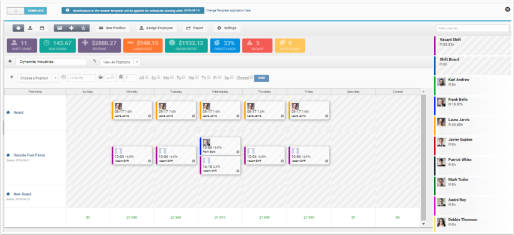Screen dimensions: 514x235
Task: Check the Su checkbox
Action: coord(158,77)
